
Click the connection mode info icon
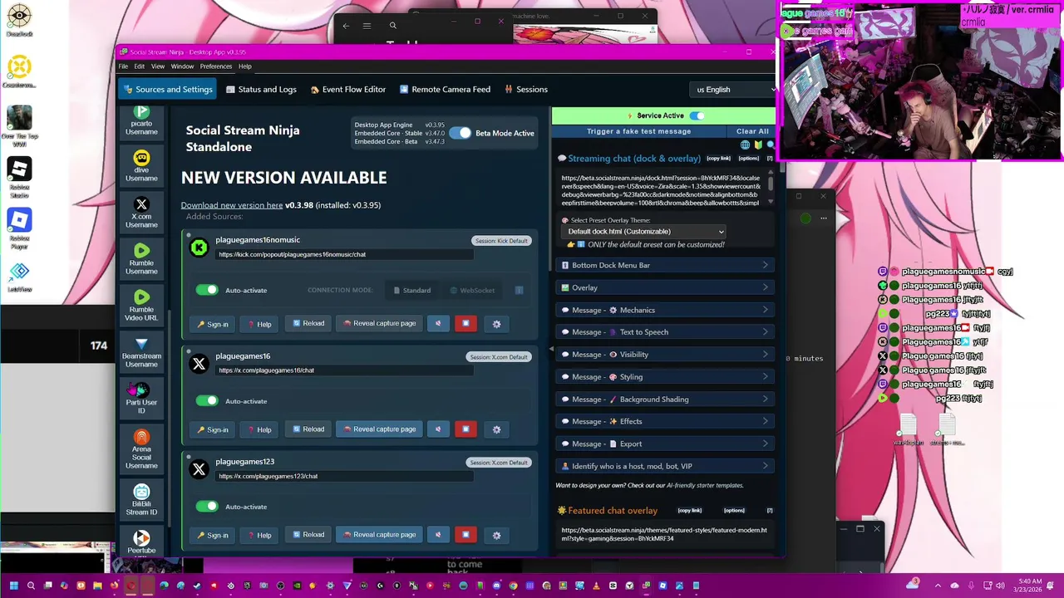(519, 291)
